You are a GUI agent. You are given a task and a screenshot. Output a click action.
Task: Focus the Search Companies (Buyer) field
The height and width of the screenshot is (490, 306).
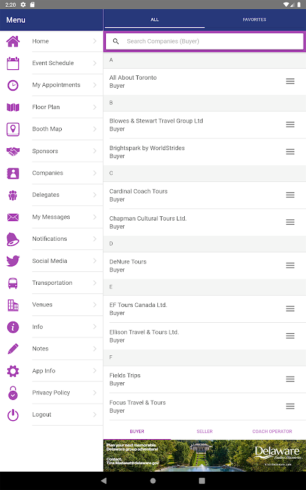pos(204,41)
